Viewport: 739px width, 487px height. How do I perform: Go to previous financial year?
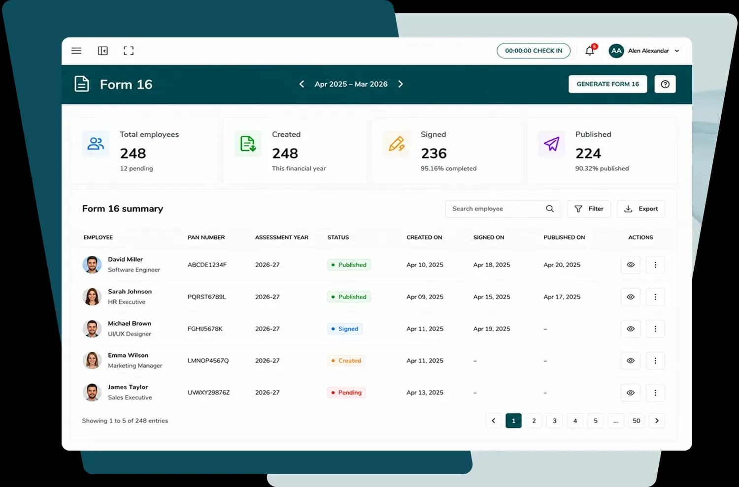(302, 84)
